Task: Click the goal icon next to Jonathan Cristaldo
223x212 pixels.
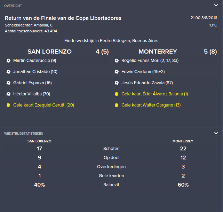Action: click(x=8, y=72)
